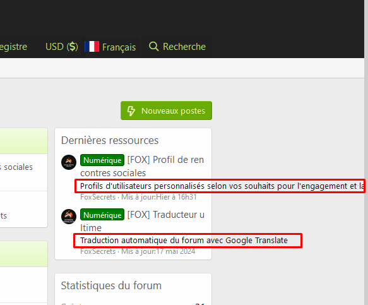Click the lightning bolt icon on Nouveaux postes

click(x=131, y=111)
